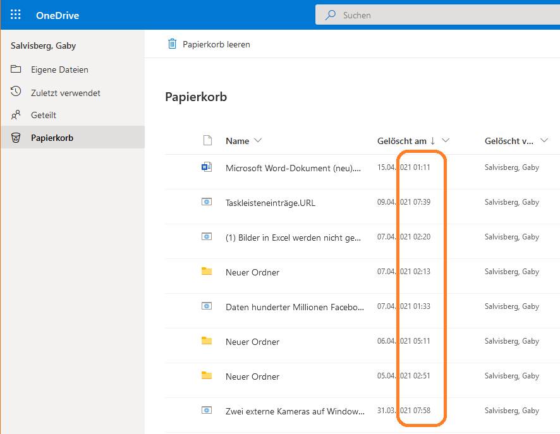560x434 pixels.
Task: Open Eigene Dateien in the sidebar
Action: 59,69
